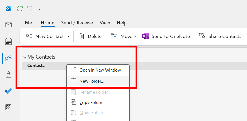The height and width of the screenshot is (121, 247).
Task: Open the More Apps grid icon
Action: 8,107
